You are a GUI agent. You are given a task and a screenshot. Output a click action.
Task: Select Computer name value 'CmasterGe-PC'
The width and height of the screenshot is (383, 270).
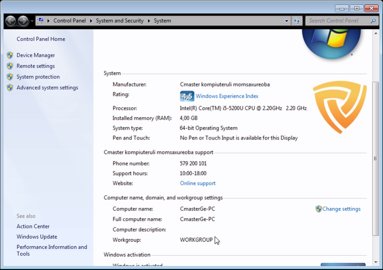tap(198, 209)
